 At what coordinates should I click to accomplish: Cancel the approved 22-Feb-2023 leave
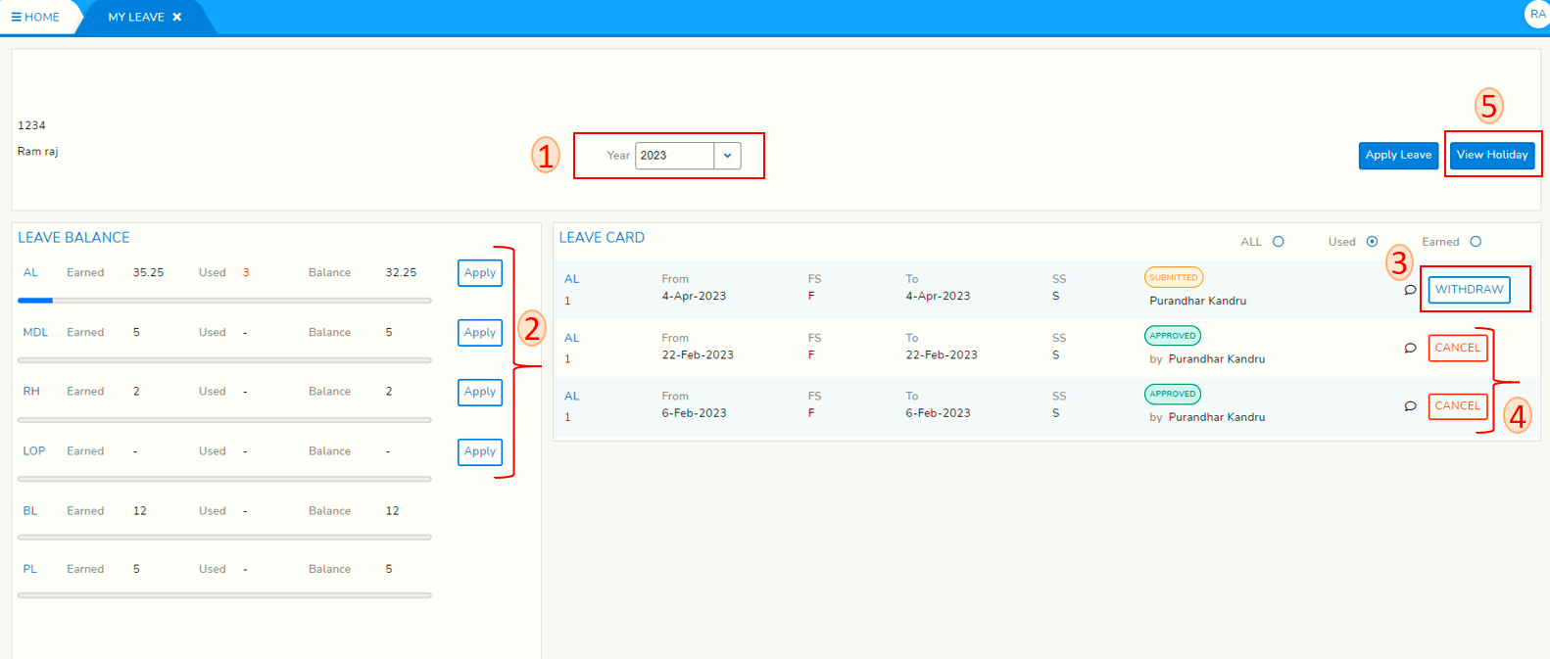[x=1457, y=348]
